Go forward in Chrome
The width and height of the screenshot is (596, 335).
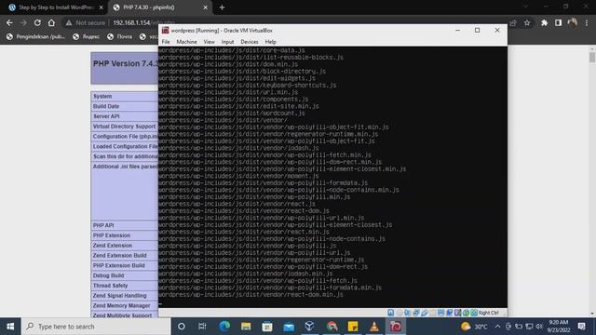[23, 22]
